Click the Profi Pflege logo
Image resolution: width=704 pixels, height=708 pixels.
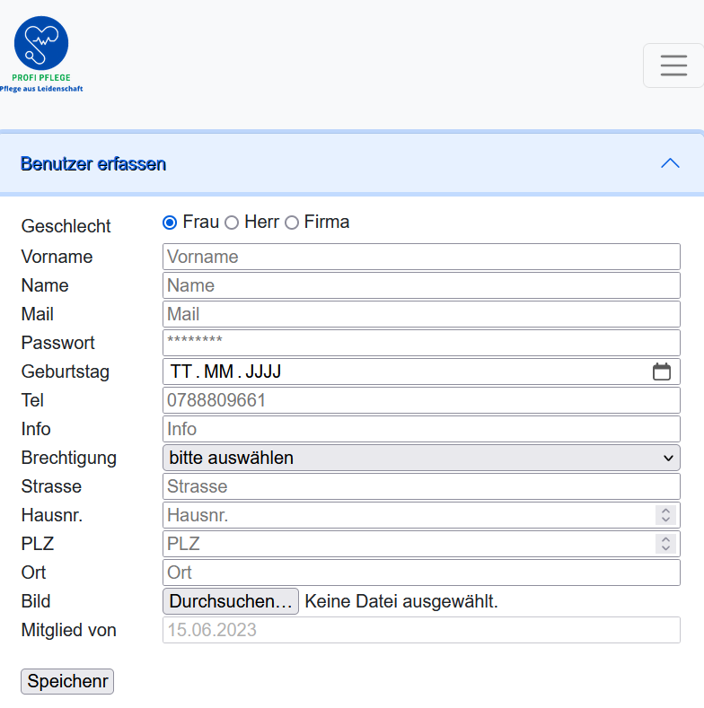click(x=41, y=54)
